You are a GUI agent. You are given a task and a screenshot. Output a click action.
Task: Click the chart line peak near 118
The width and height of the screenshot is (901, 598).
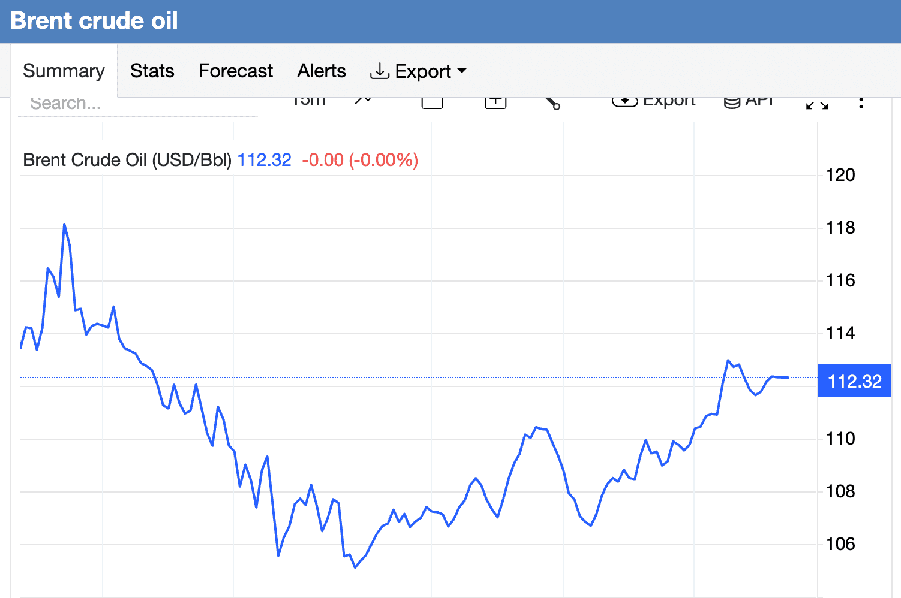[64, 225]
